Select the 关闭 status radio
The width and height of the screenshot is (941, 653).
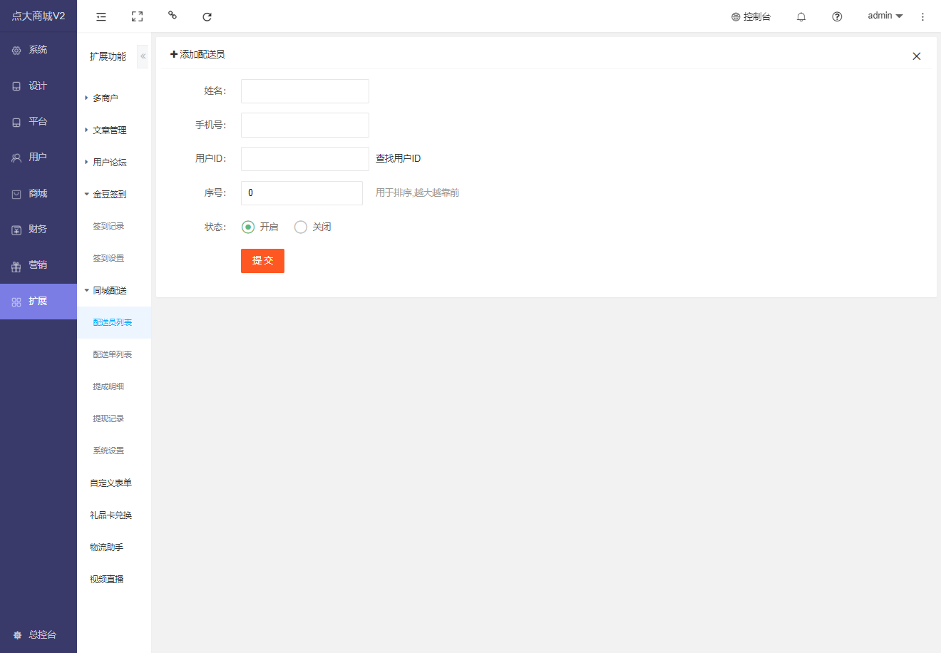312,227
